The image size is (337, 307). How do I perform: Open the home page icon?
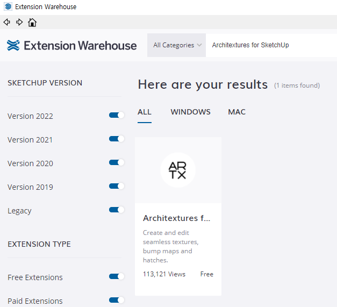[x=32, y=22]
